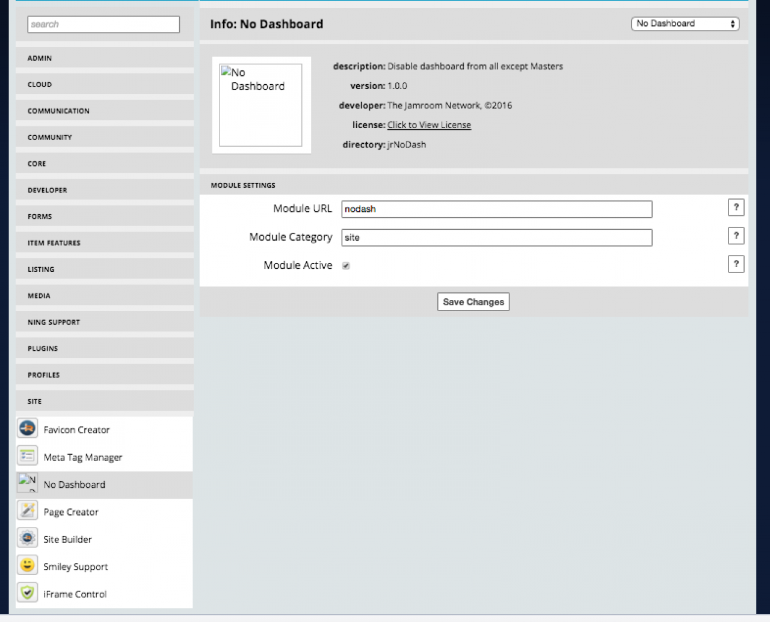The width and height of the screenshot is (770, 622).
Task: Click the Meta Tag Manager icon
Action: (x=27, y=456)
